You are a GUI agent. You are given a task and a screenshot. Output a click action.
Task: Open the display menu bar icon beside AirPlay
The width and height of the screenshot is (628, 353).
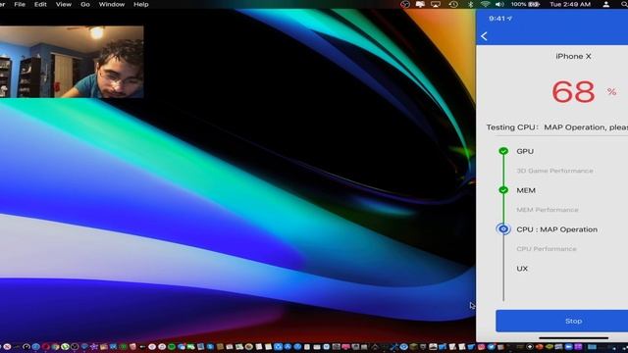420,4
